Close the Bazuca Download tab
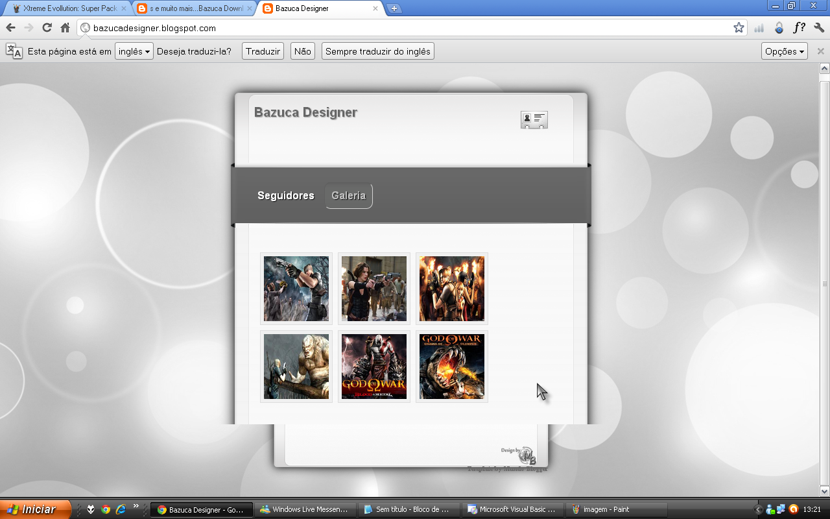830x519 pixels. [x=250, y=8]
